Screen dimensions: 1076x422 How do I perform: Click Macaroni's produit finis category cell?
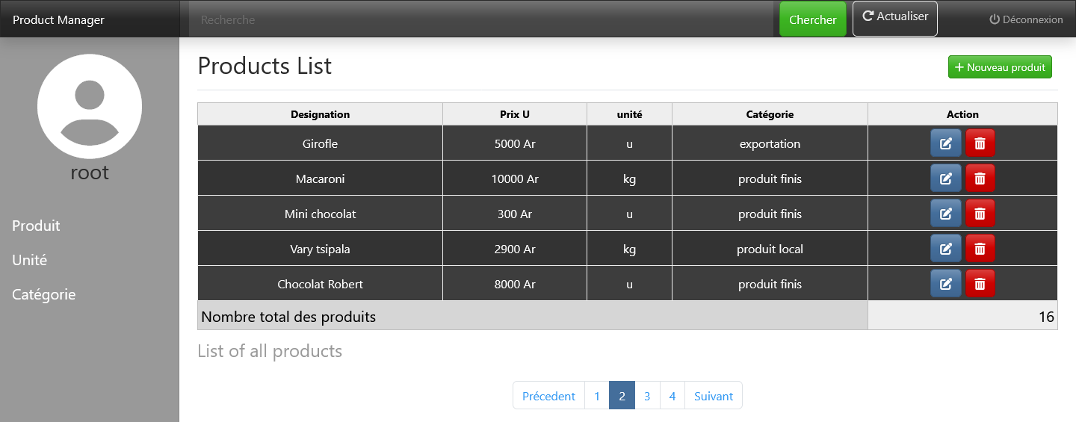[x=770, y=179]
